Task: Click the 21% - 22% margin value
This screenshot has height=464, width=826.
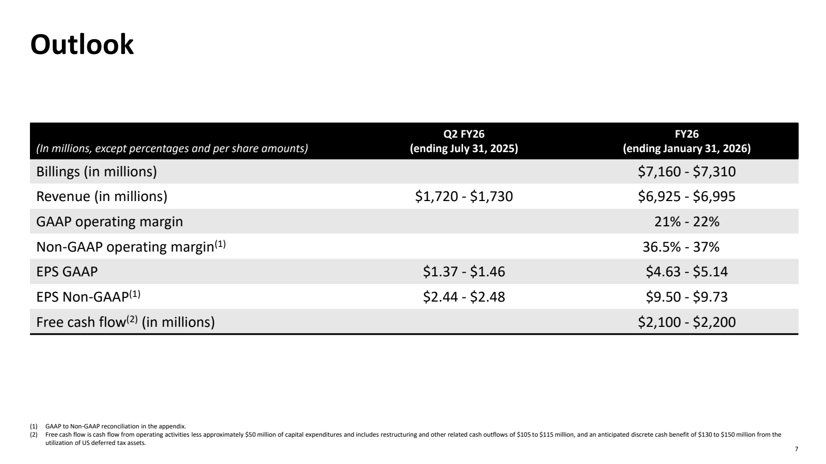Action: pos(687,222)
